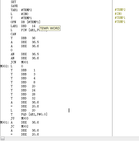Select the 'T #TEMP1' code line

point(21,18)
